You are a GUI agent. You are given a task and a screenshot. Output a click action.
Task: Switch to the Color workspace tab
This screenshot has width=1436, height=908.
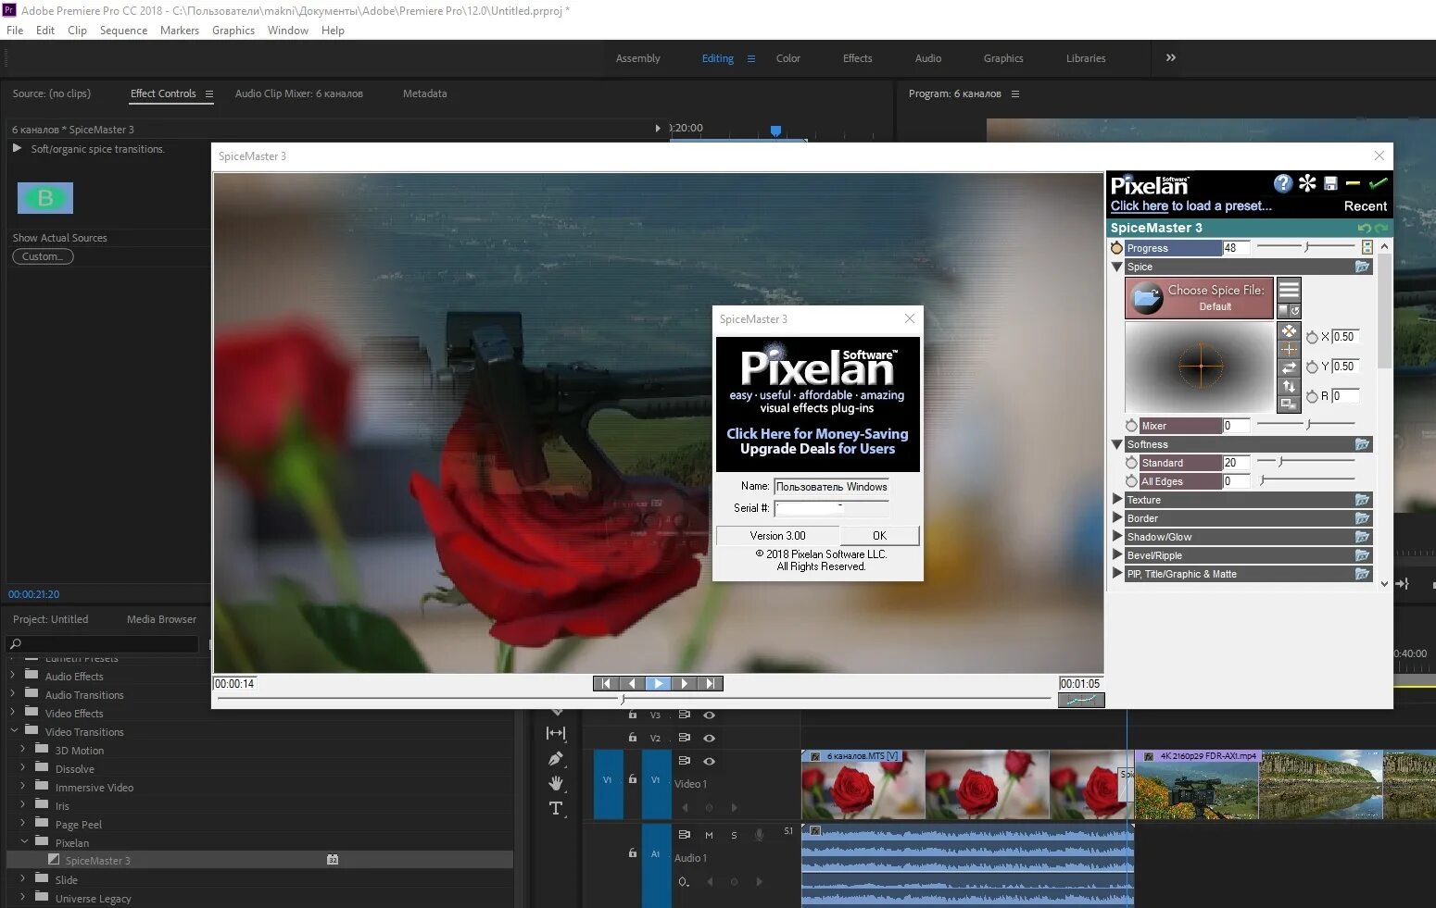coord(787,58)
